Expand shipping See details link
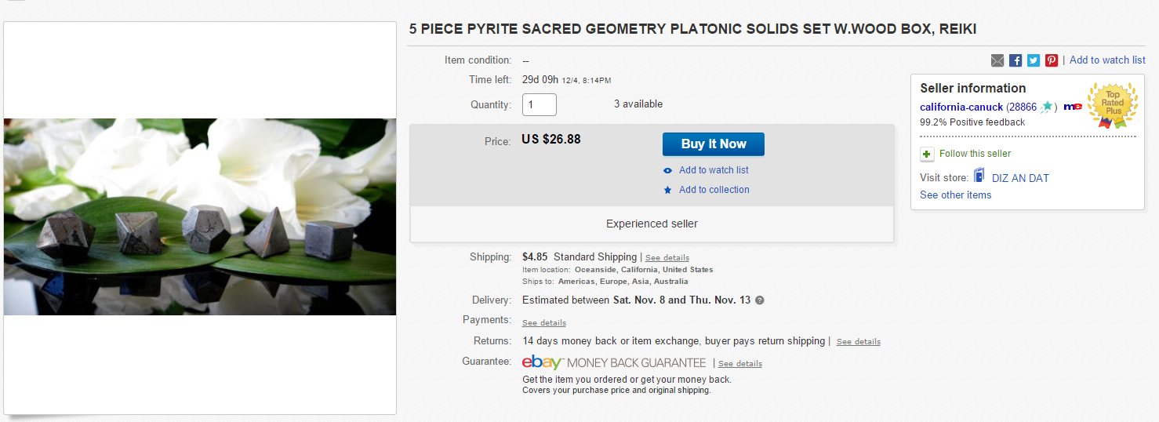 (667, 258)
